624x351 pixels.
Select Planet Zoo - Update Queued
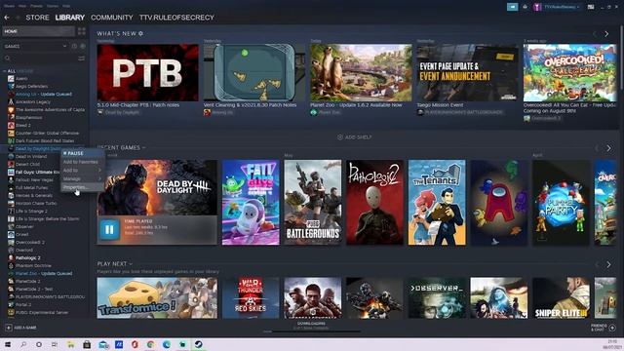click(44, 274)
